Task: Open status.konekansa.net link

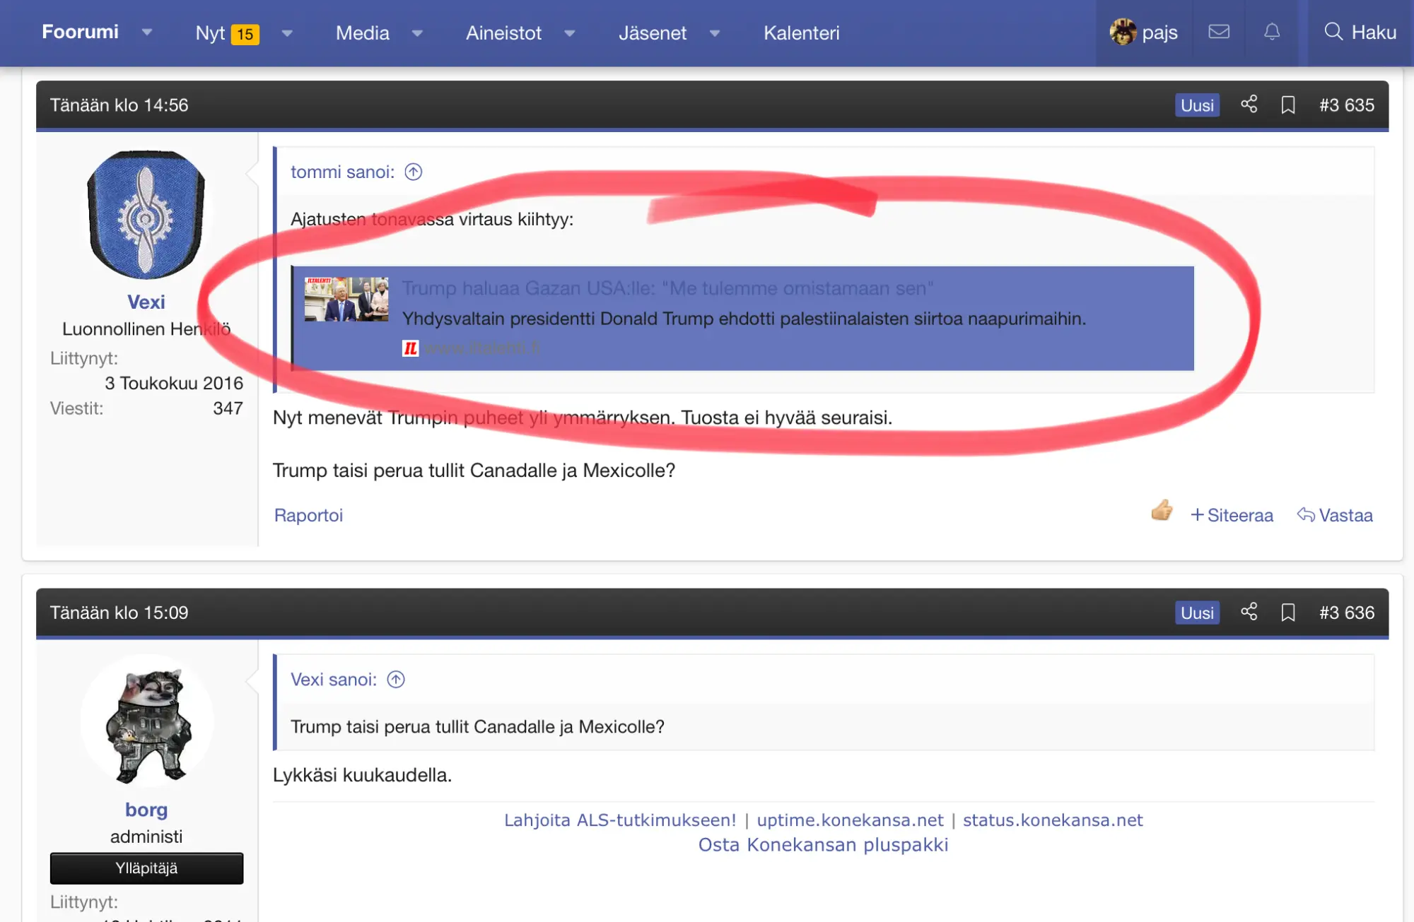Action: [1053, 820]
